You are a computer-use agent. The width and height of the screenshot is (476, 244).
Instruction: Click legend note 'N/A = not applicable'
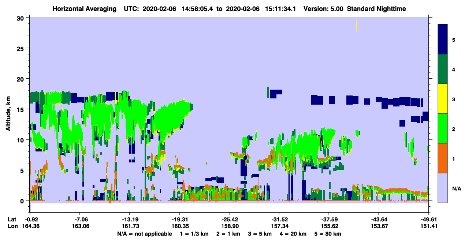coord(144,234)
